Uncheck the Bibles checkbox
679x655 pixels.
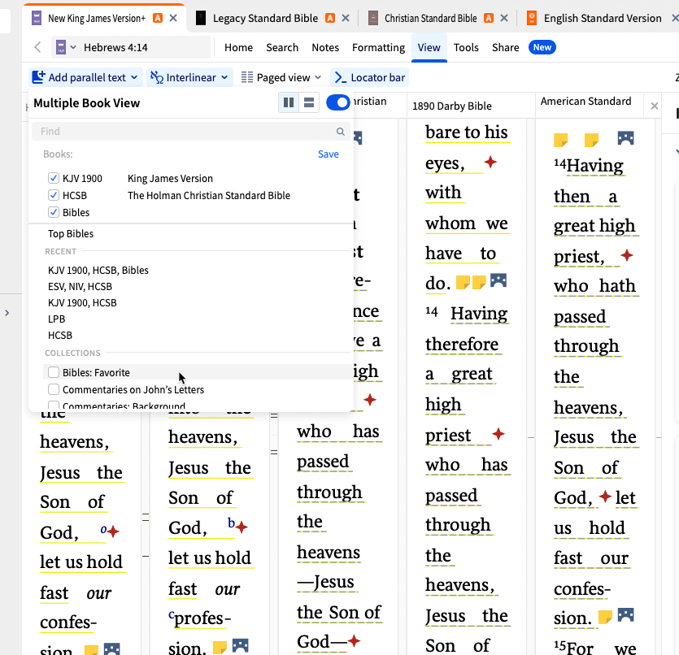[54, 212]
